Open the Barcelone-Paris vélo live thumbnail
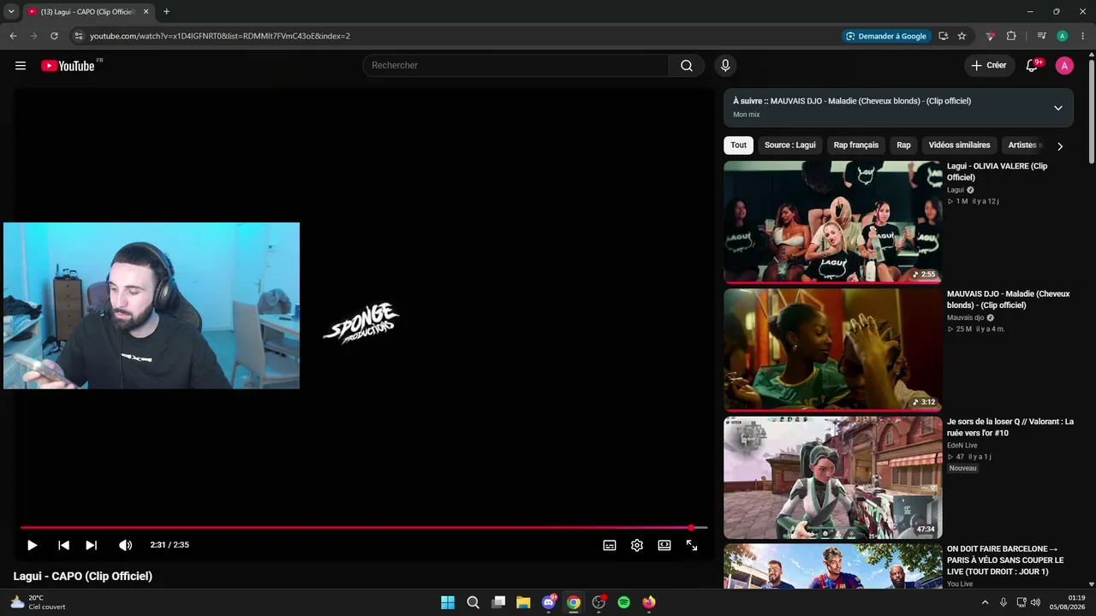Viewport: 1096px width, 616px height. [x=832, y=566]
